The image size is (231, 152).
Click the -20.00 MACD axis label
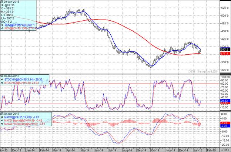[x=225, y=145]
